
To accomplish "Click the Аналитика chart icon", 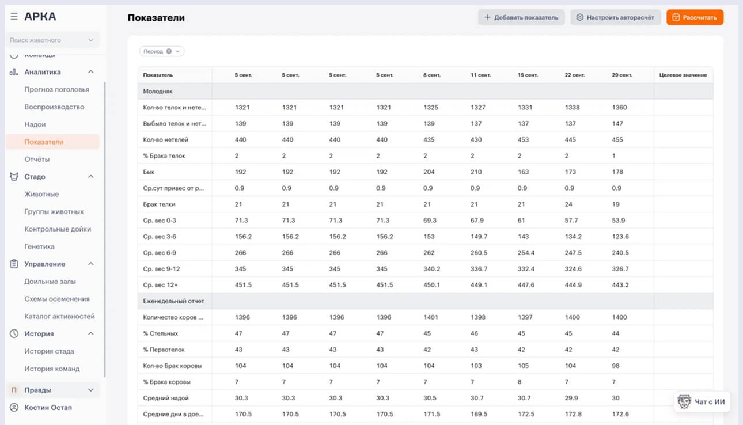I will pos(14,72).
